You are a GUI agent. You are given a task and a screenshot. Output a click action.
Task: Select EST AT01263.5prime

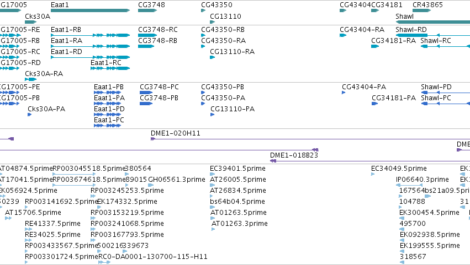238,213
